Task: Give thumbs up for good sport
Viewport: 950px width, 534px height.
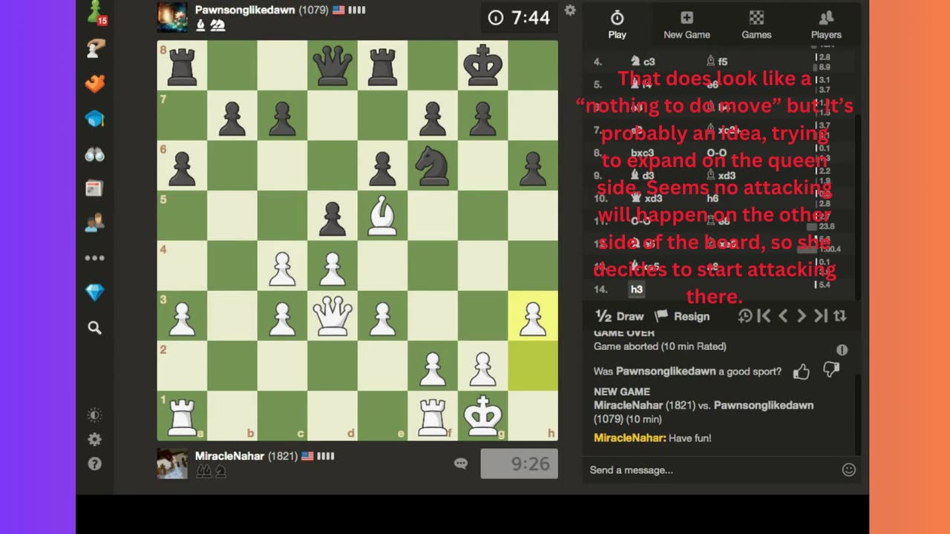Action: (x=801, y=372)
